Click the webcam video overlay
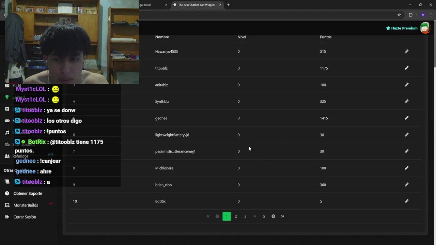Screen dimensions: 436x245 coord(72,42)
